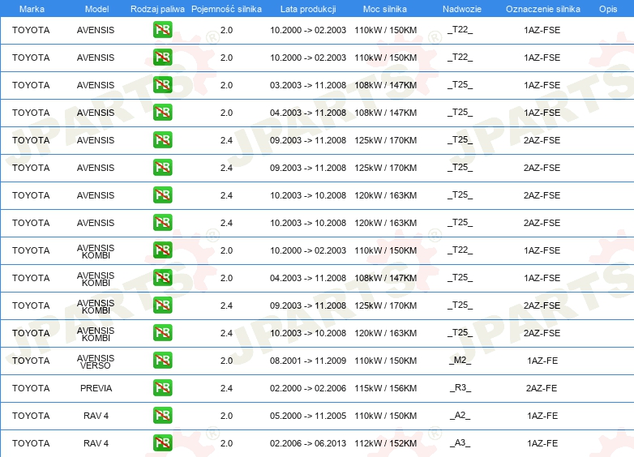Click fuel icon for RAV 4 02.2006 row
The width and height of the screenshot is (634, 457).
(x=162, y=442)
